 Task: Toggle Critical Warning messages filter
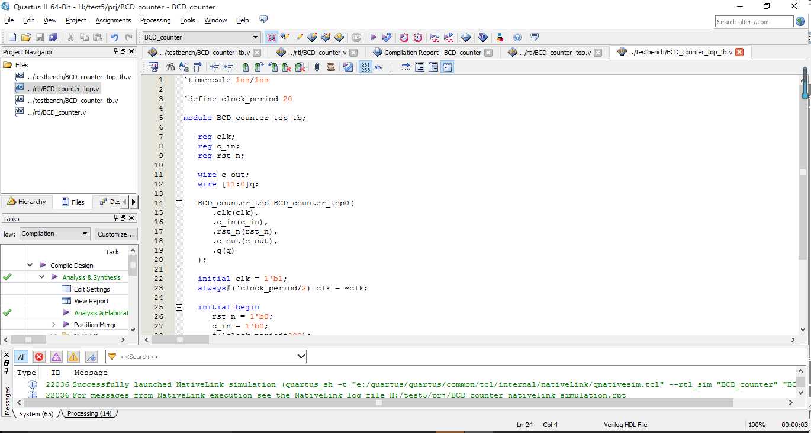pos(56,357)
